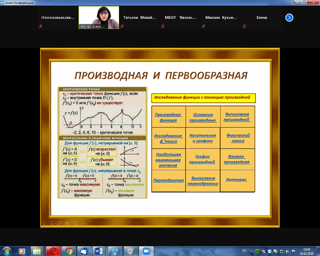Viewport: 320px width, 256px height.
Task: Click next slide arrow in slideshow controls
Action: click(52, 223)
